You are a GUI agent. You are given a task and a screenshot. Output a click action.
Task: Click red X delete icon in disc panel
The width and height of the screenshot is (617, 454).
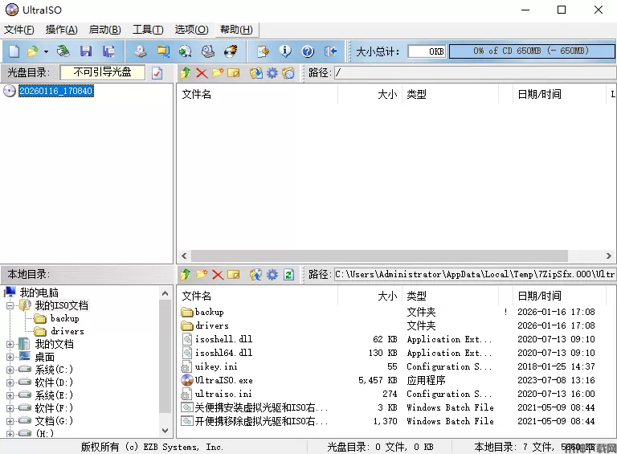tap(202, 73)
